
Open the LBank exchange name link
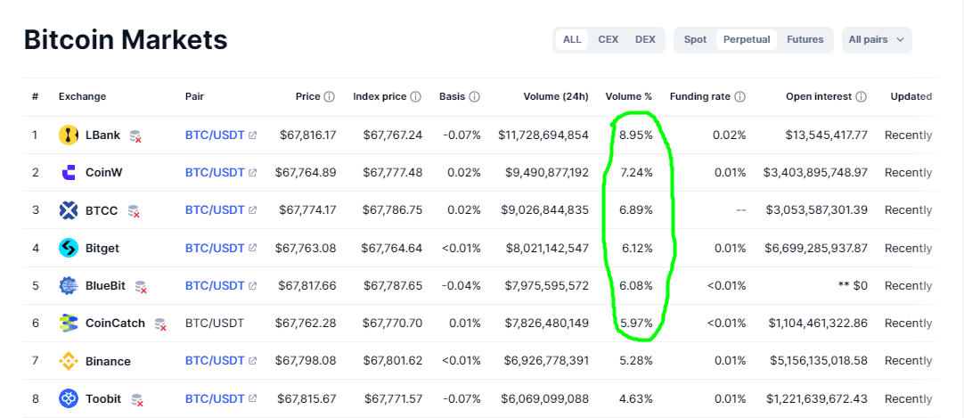click(102, 135)
